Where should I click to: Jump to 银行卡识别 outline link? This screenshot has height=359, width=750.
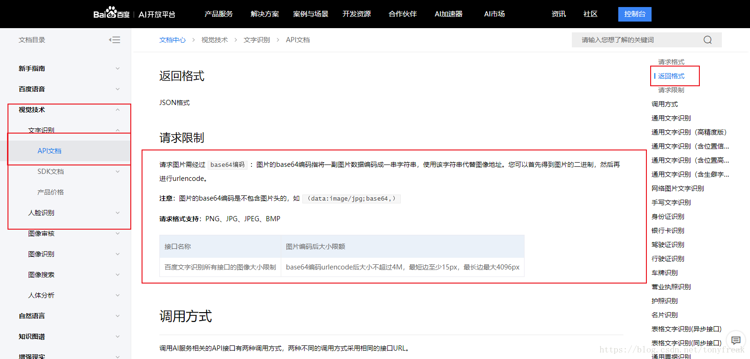coord(668,231)
